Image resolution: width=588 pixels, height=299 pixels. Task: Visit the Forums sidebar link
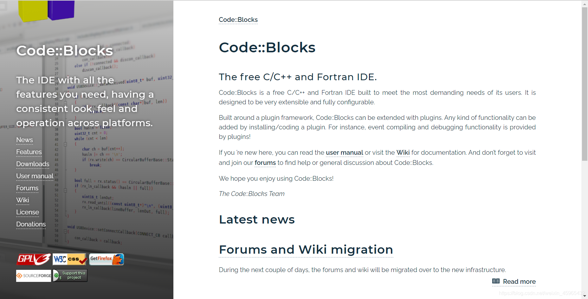[x=27, y=188]
